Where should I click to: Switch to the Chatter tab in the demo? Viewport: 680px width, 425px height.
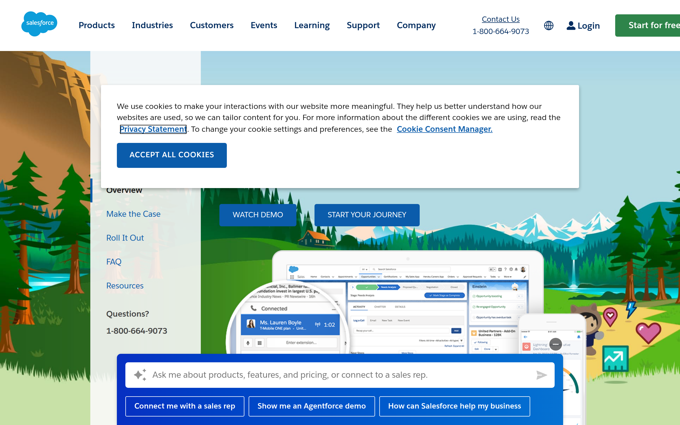380,307
